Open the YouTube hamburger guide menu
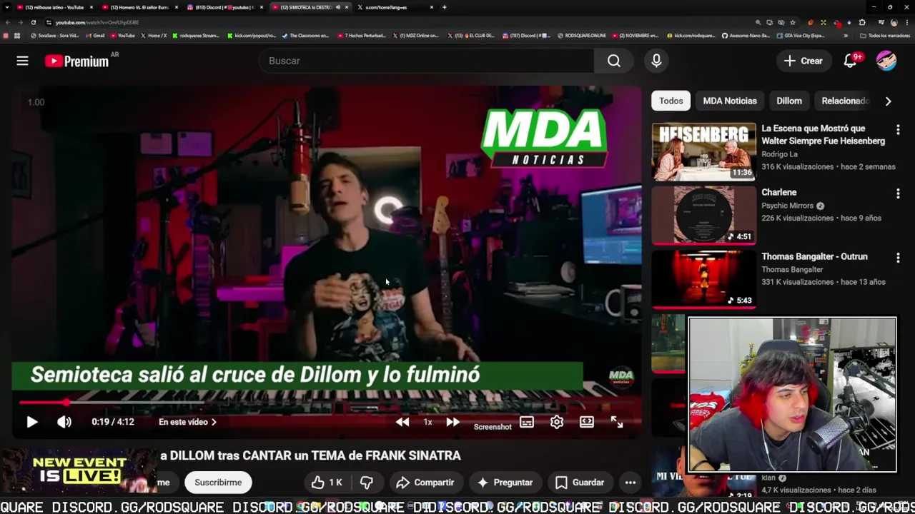The image size is (915, 514). pos(22,61)
